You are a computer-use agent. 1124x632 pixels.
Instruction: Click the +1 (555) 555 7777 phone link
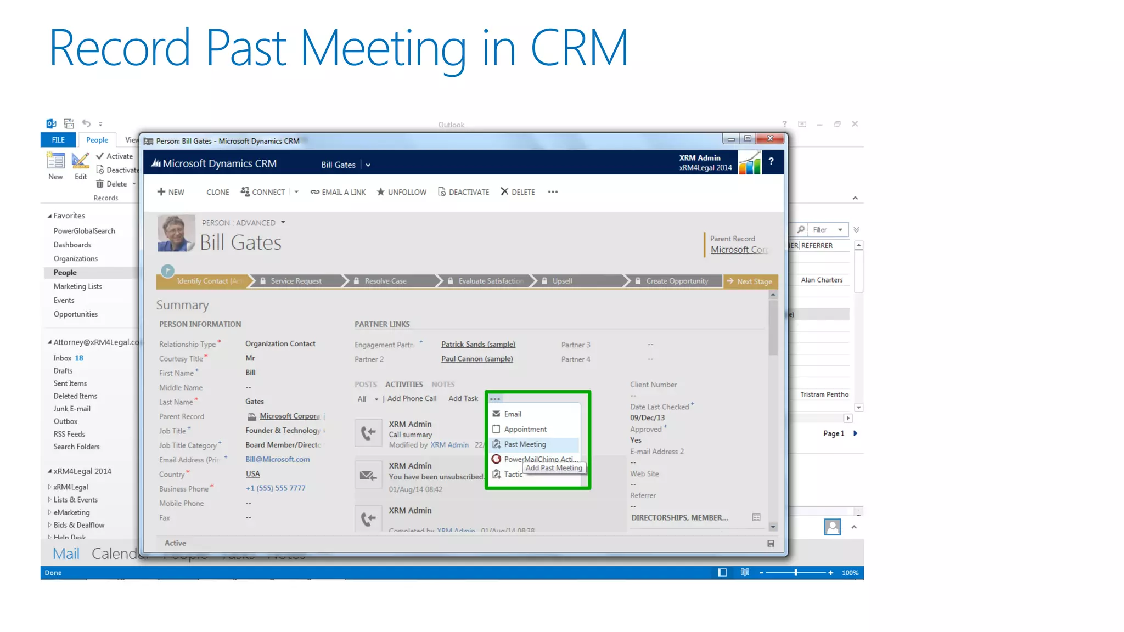click(x=276, y=488)
